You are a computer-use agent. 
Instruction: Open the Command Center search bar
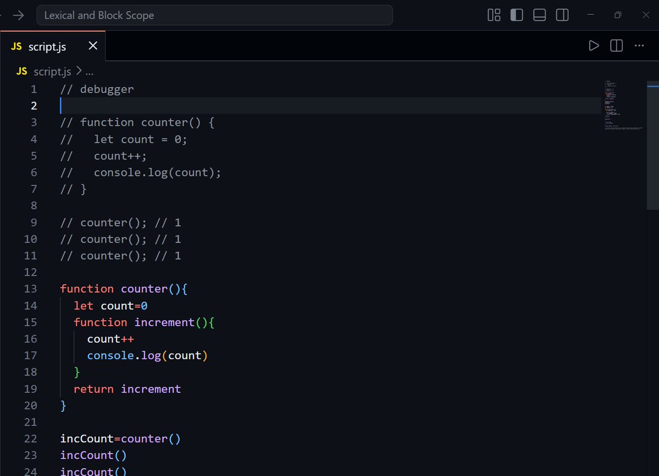214,15
